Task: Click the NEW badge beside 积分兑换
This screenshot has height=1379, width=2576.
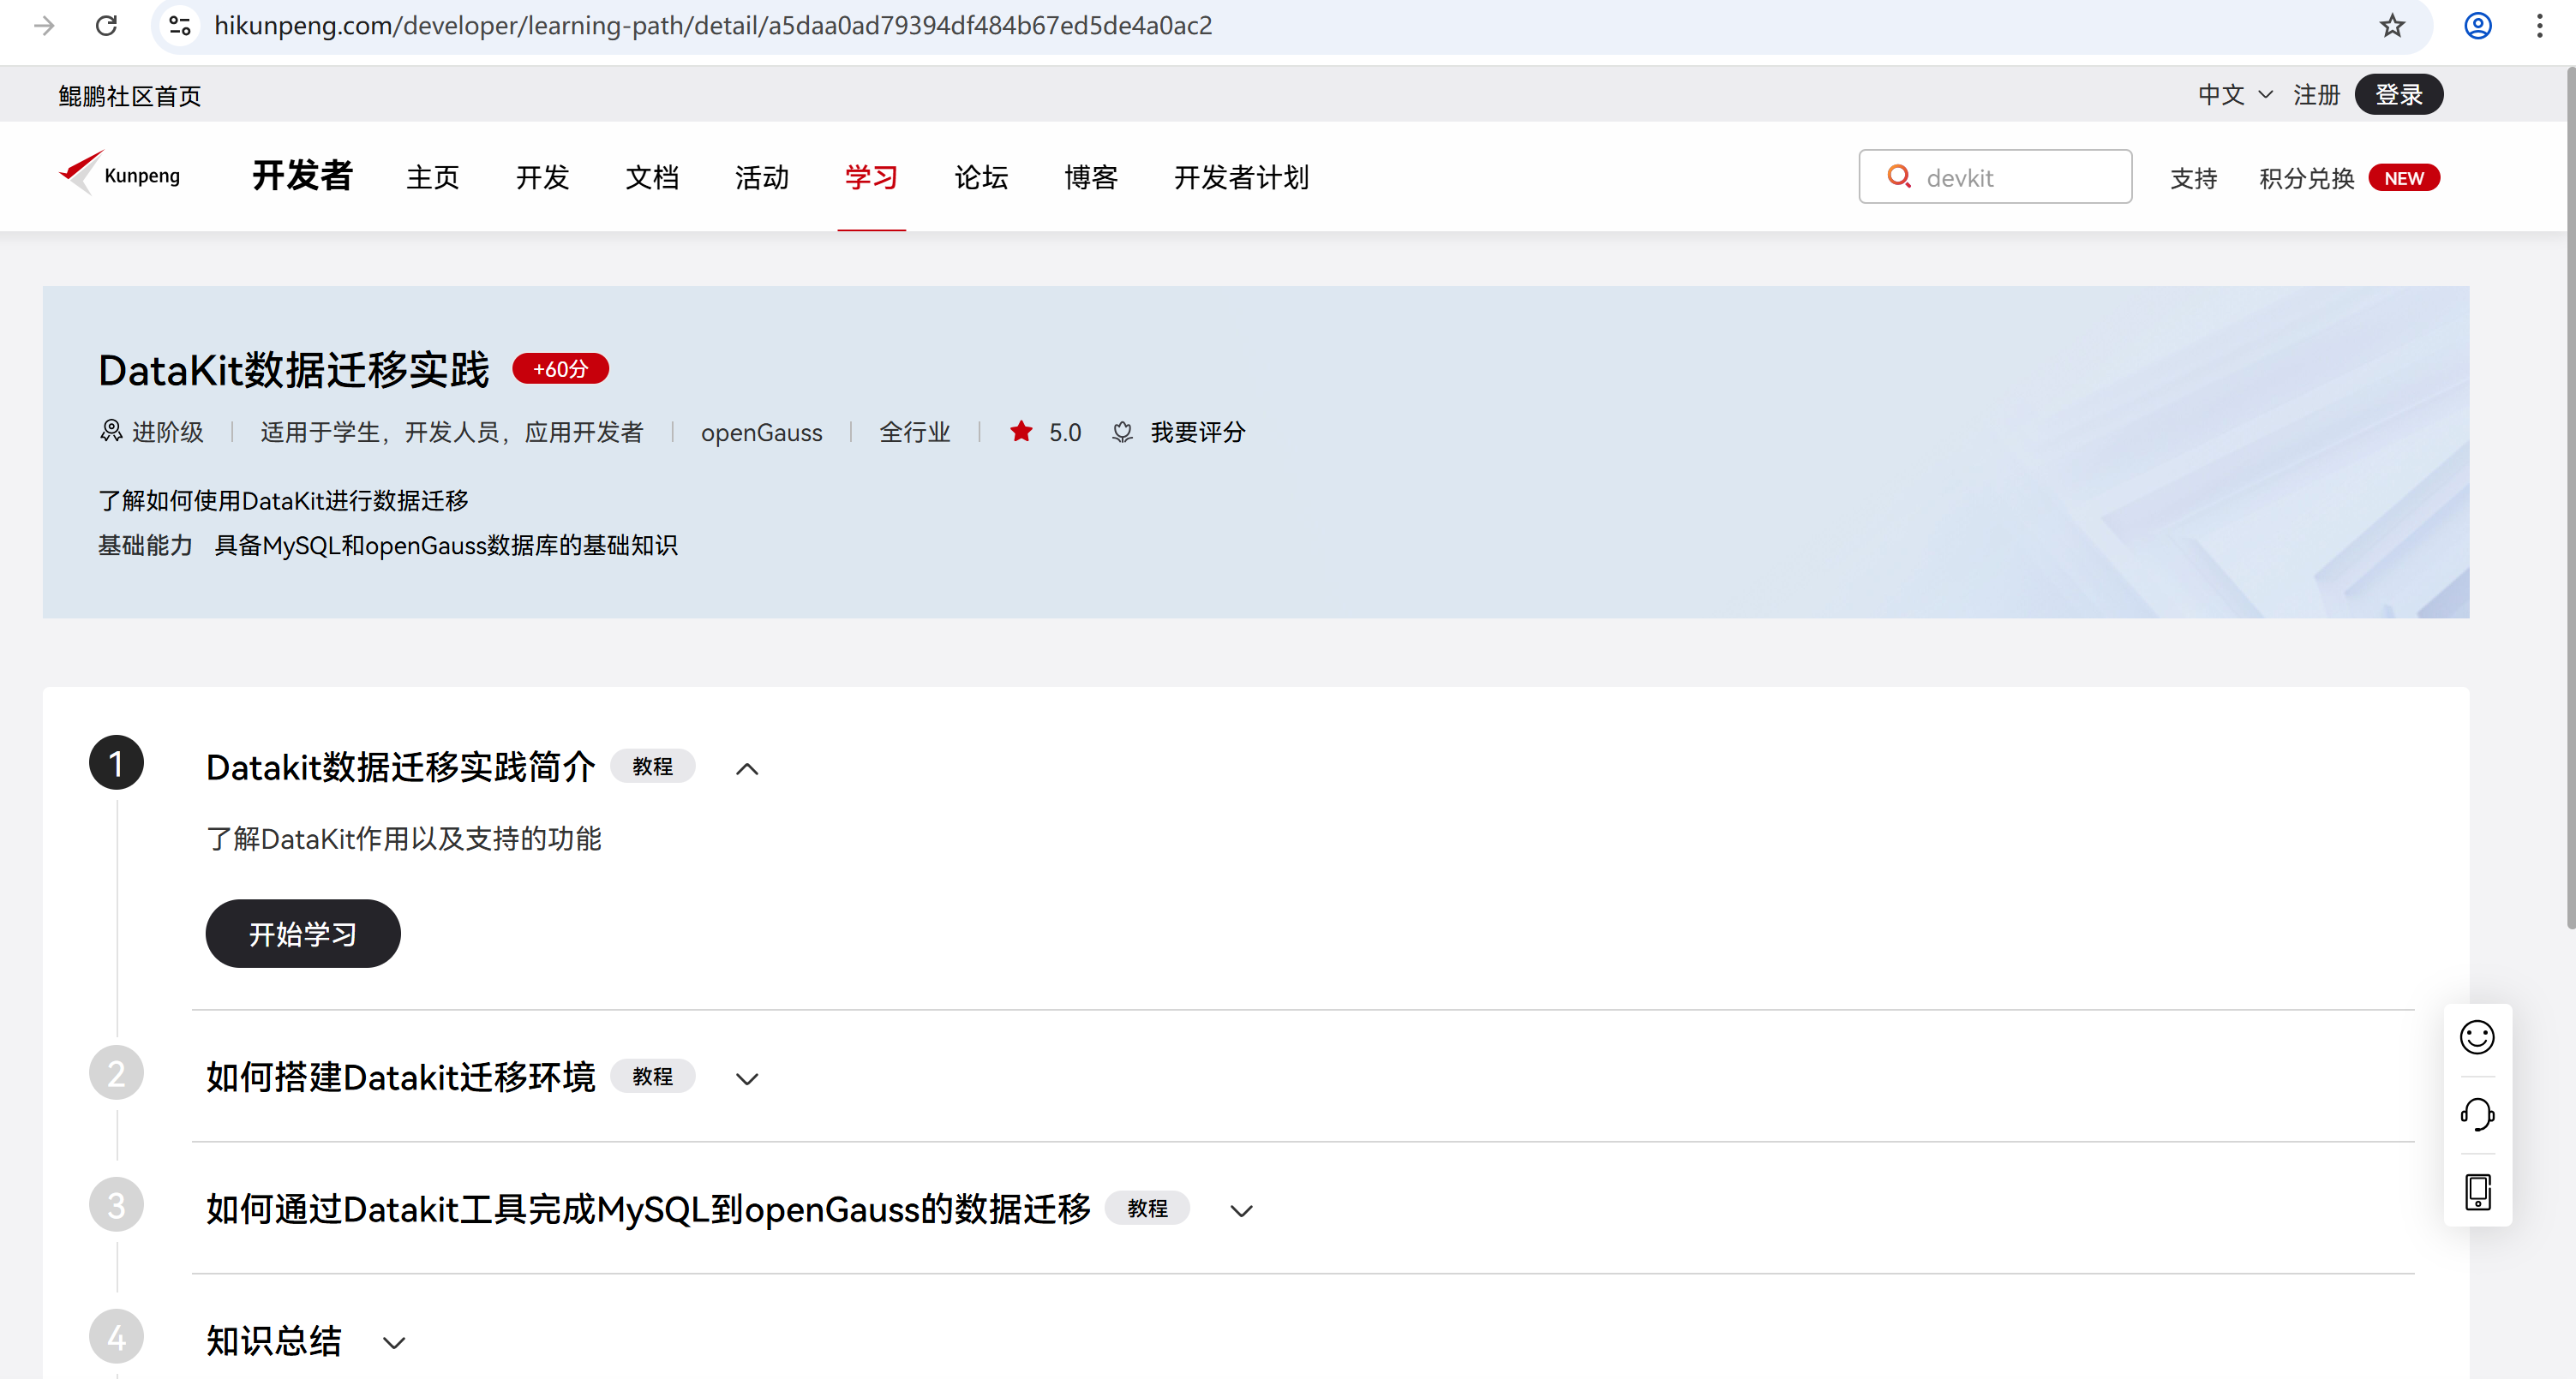Action: click(x=2404, y=178)
